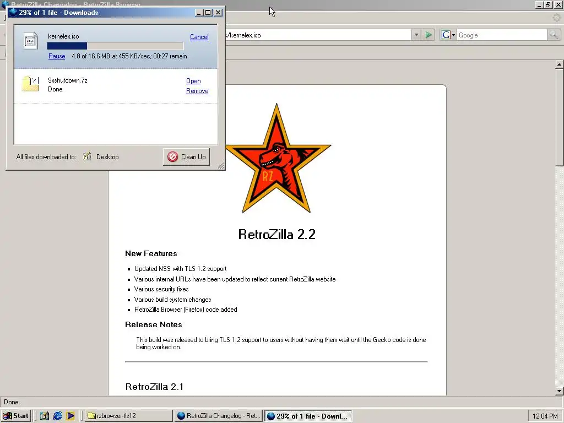This screenshot has width=564, height=423.
Task: Click the 9xshutdown.7z 'Done' status text
Action: click(55, 89)
